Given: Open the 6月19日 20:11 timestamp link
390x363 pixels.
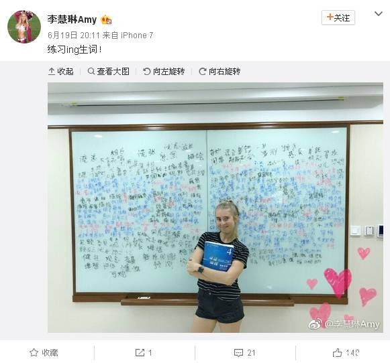Looking at the screenshot, I should [x=74, y=35].
